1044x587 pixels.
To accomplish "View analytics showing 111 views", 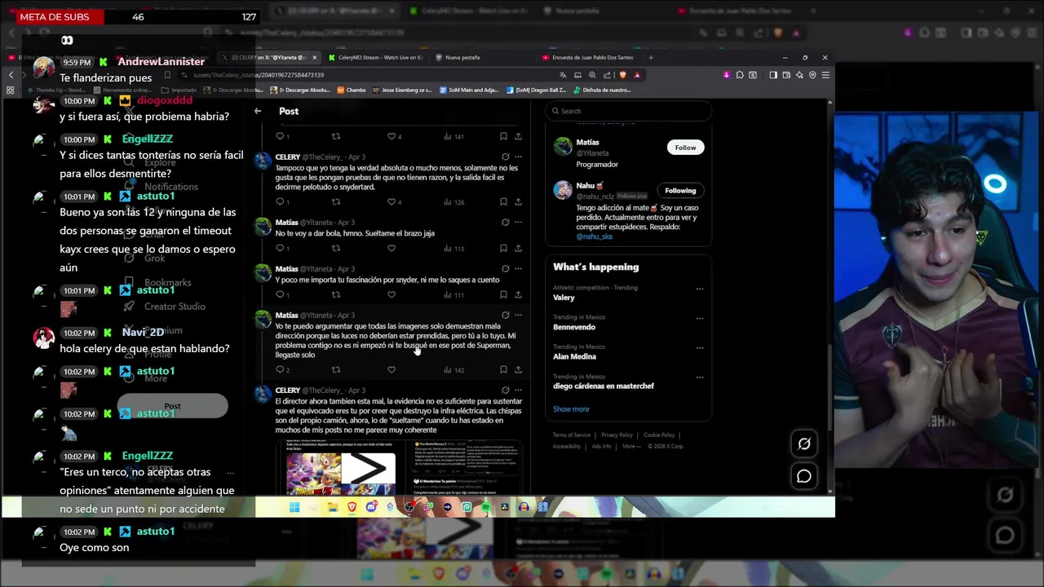I will pyautogui.click(x=454, y=294).
